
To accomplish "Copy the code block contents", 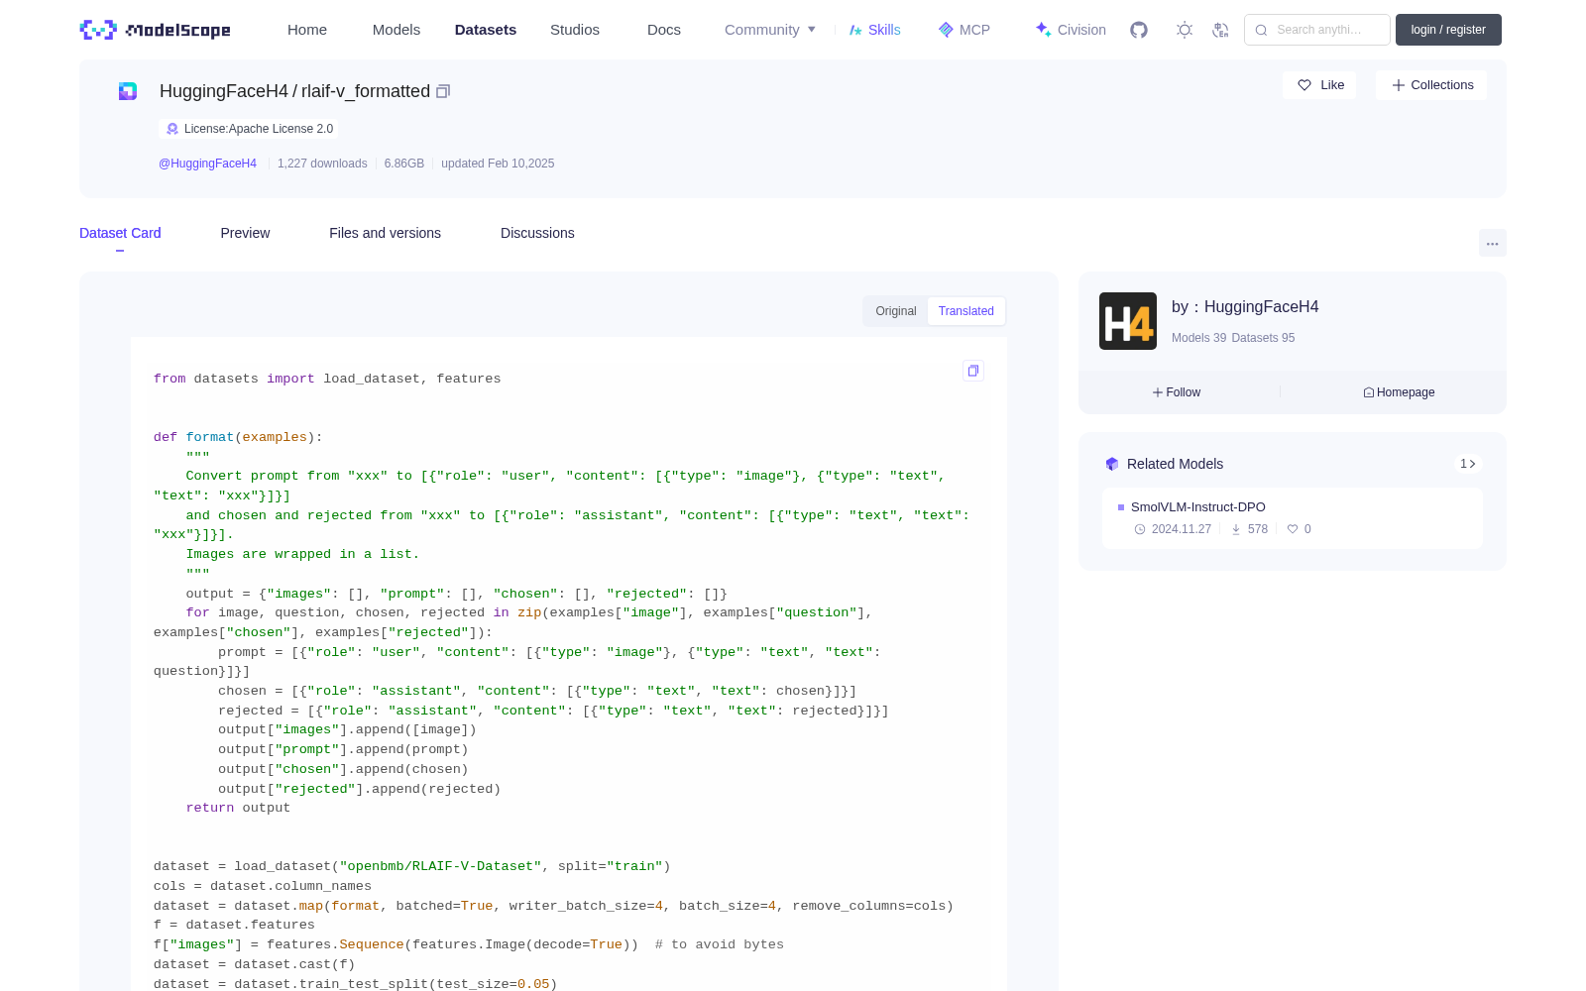I will pyautogui.click(x=973, y=371).
